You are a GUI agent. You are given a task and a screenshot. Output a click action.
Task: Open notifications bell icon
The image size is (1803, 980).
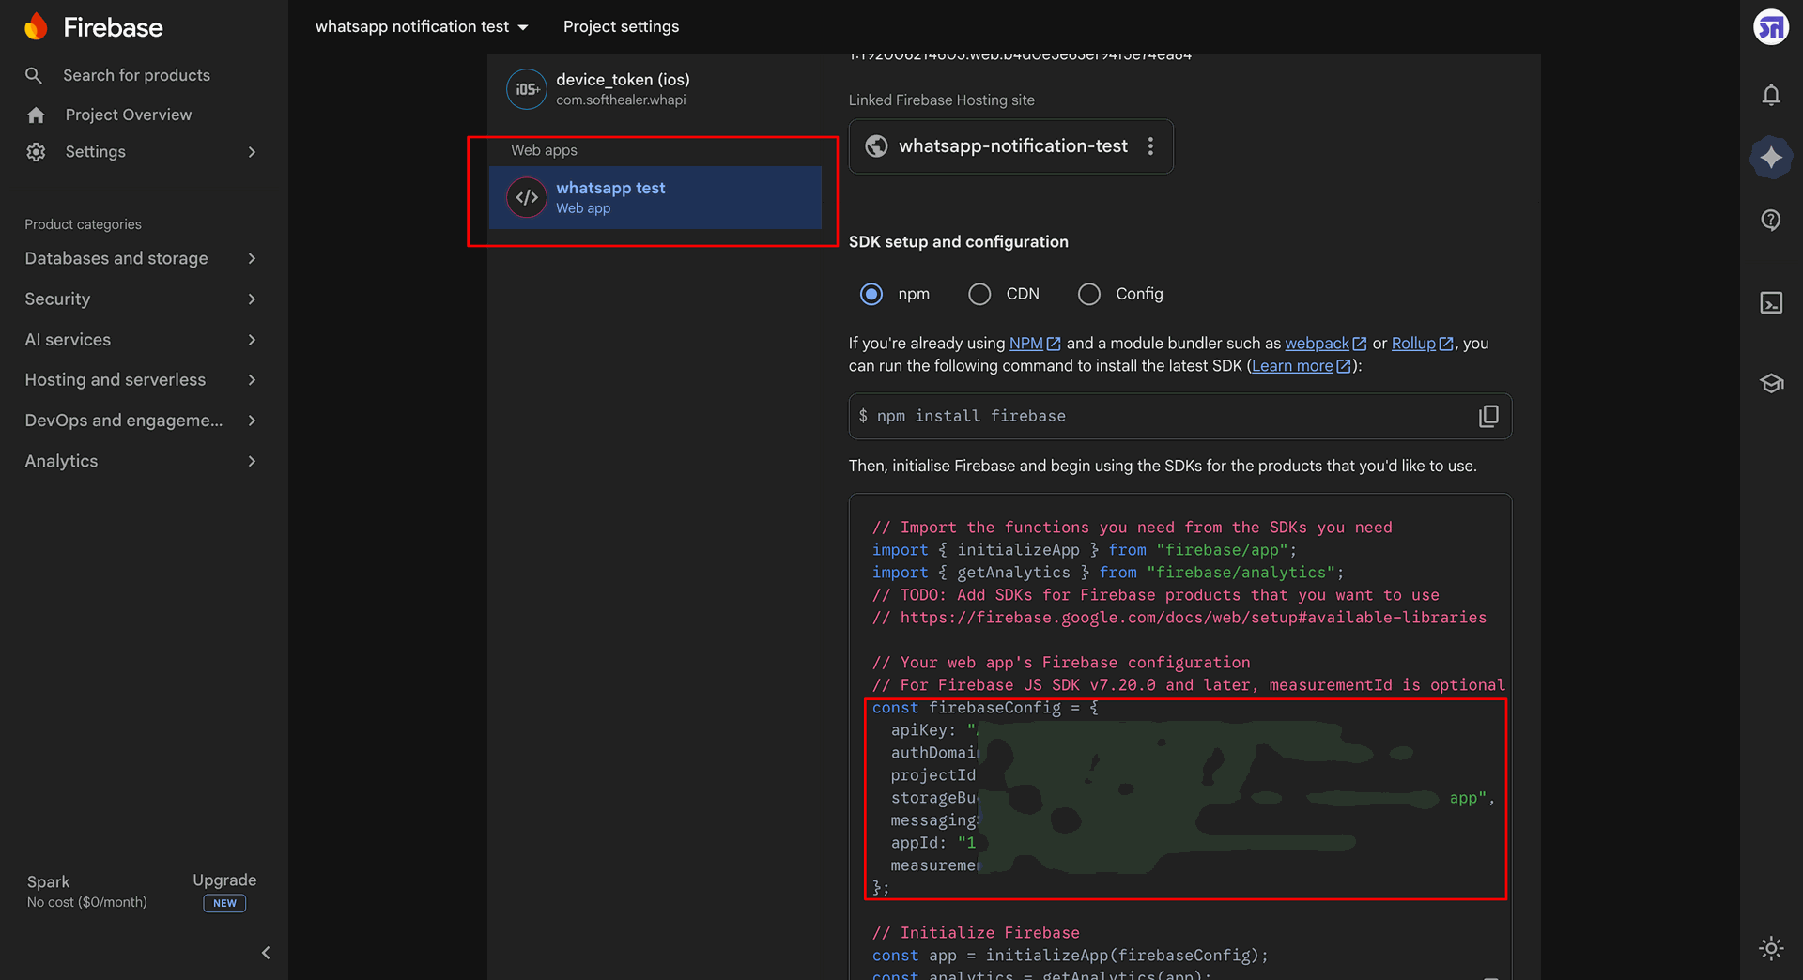(x=1771, y=95)
